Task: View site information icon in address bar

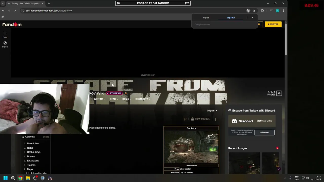Action: [x=23, y=11]
